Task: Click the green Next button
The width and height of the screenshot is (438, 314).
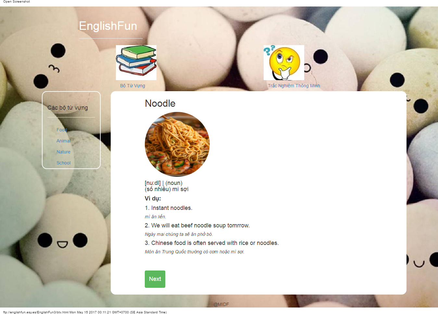Action: [155, 279]
